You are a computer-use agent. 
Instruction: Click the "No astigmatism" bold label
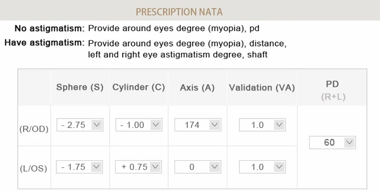click(x=50, y=28)
